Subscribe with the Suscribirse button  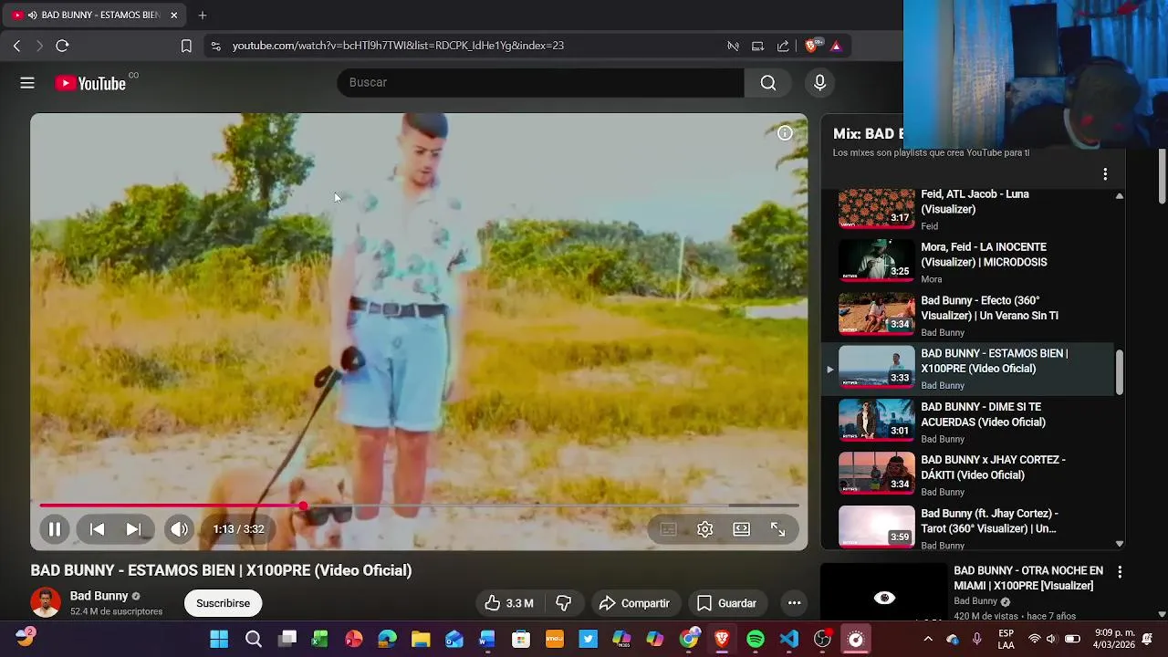click(223, 603)
